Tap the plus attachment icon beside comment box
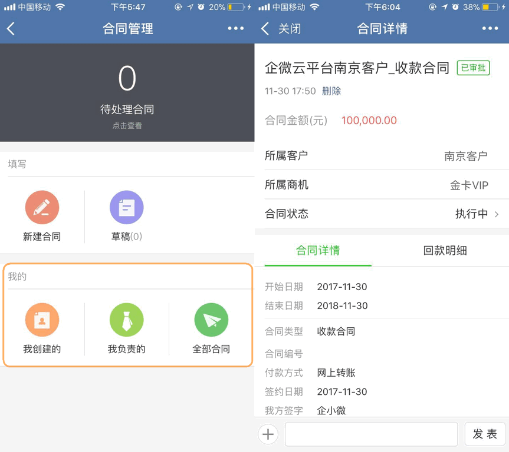The height and width of the screenshot is (452, 509). pyautogui.click(x=268, y=435)
